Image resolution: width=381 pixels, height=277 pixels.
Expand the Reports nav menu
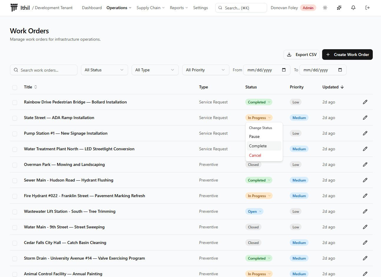[x=179, y=8]
